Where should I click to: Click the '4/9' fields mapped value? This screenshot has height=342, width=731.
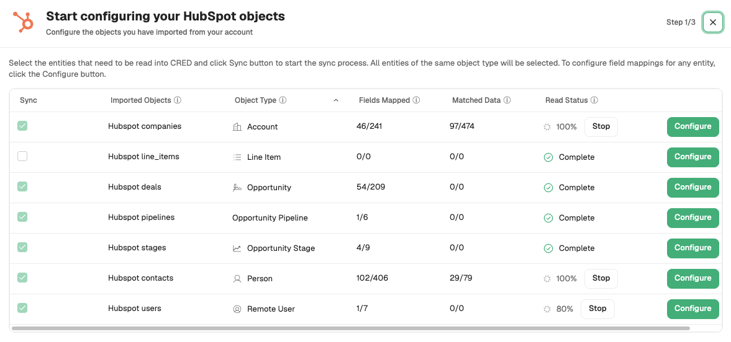coord(363,248)
